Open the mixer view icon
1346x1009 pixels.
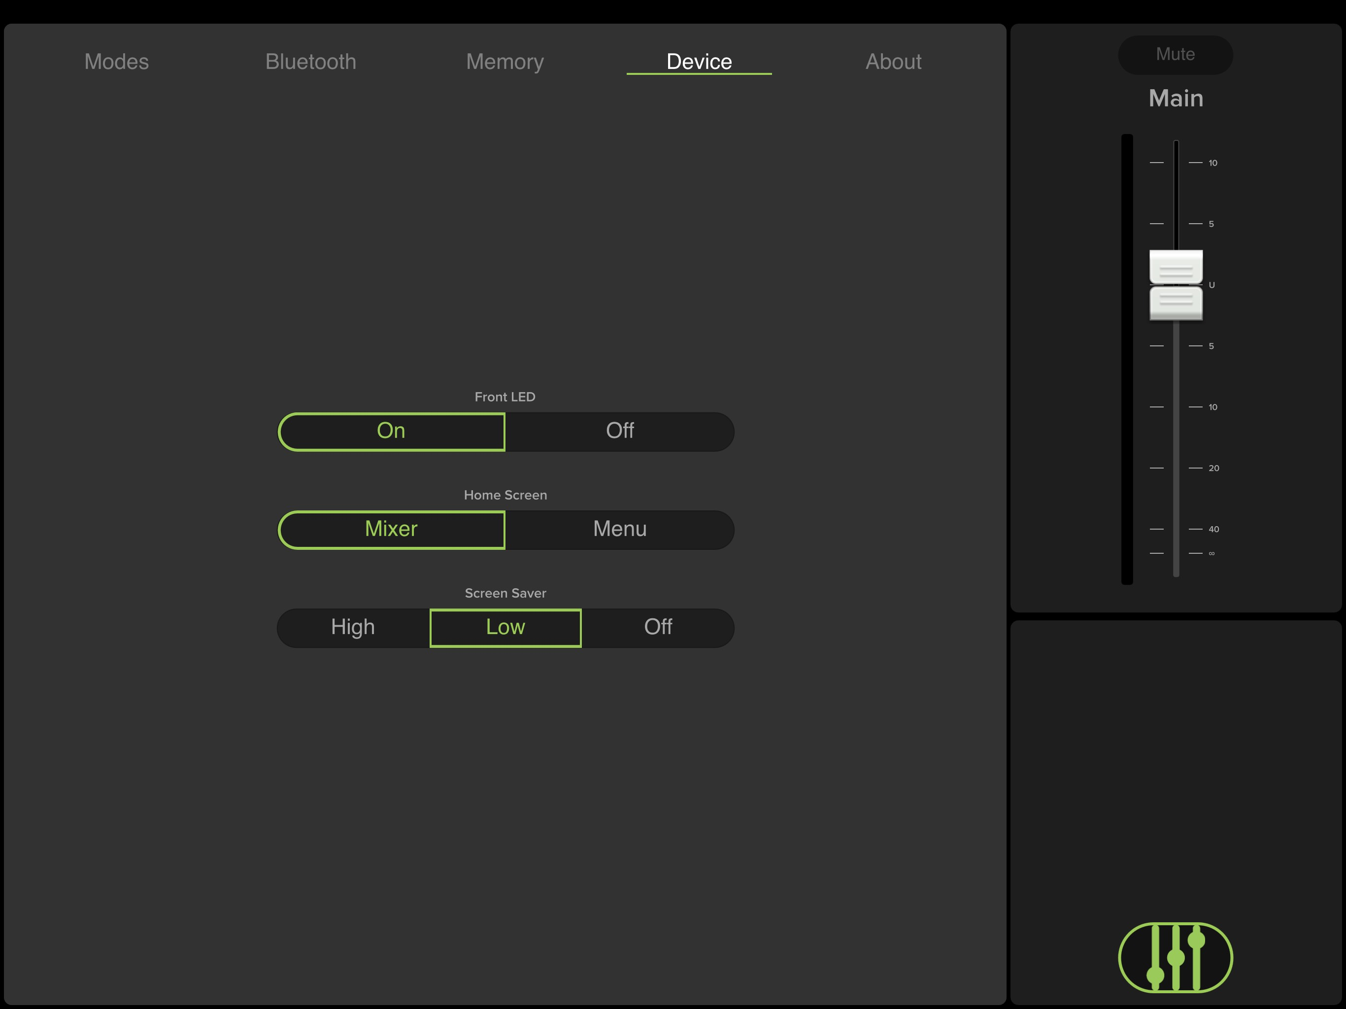click(x=1175, y=957)
